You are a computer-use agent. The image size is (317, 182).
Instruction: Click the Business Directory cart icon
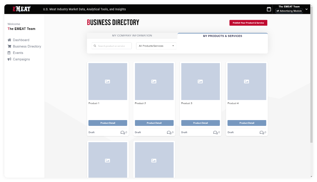9,46
